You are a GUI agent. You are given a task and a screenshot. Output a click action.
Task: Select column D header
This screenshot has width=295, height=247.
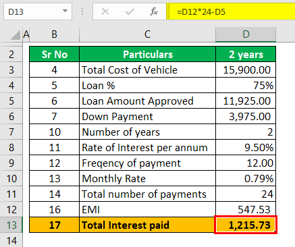(246, 34)
